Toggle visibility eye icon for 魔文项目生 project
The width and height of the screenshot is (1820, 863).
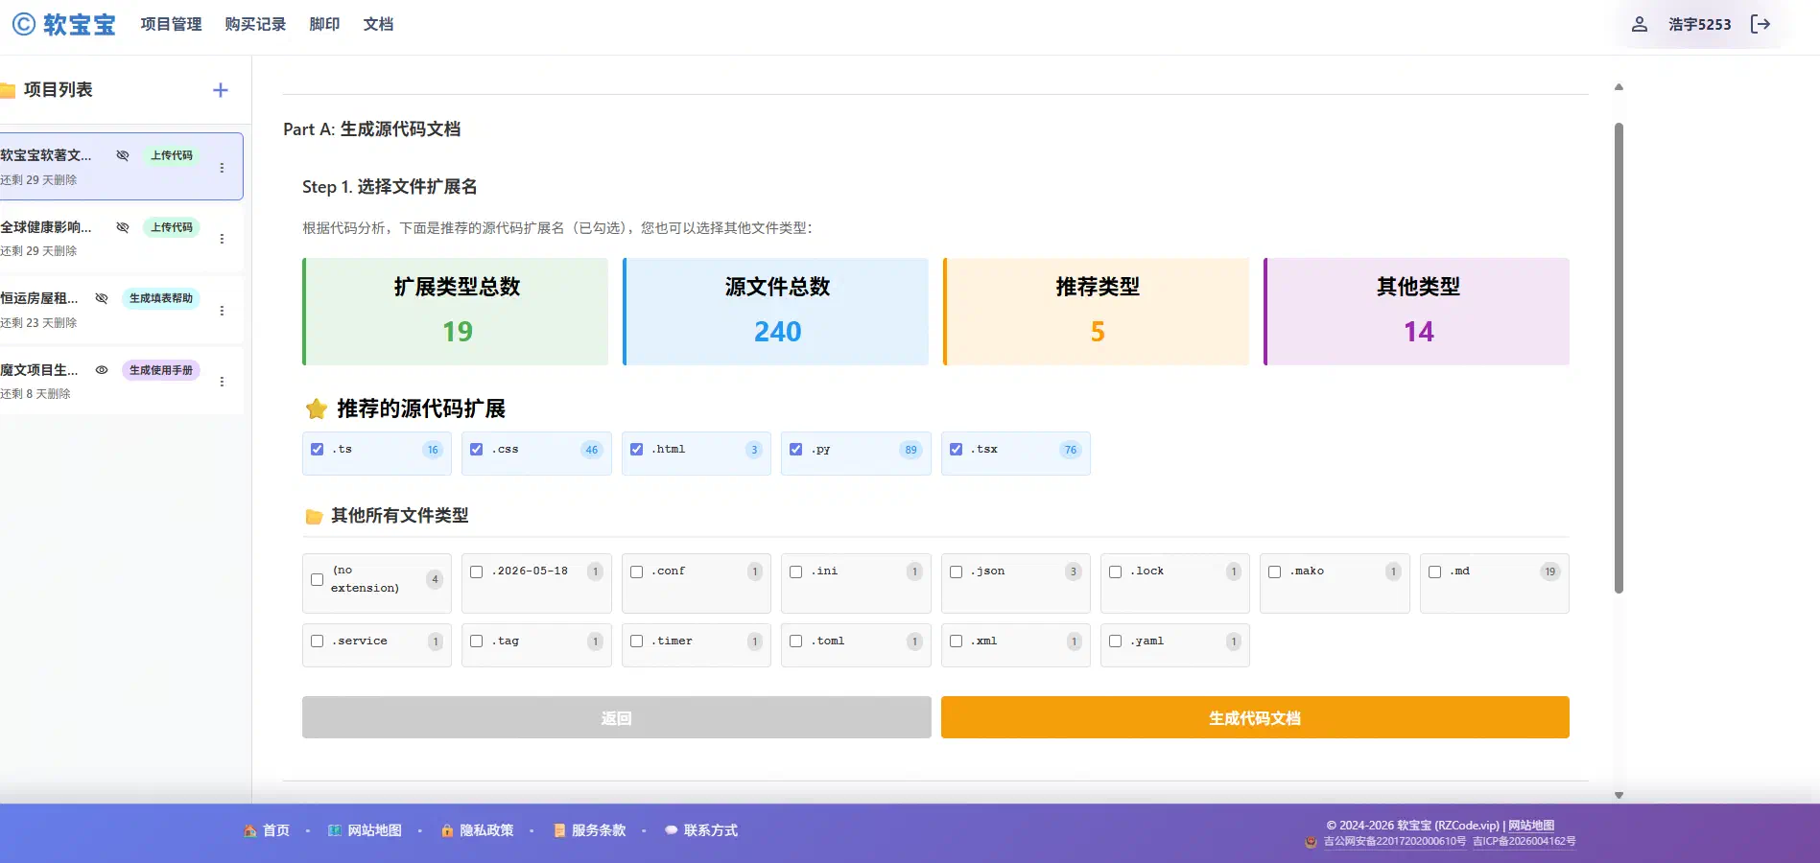tap(102, 370)
